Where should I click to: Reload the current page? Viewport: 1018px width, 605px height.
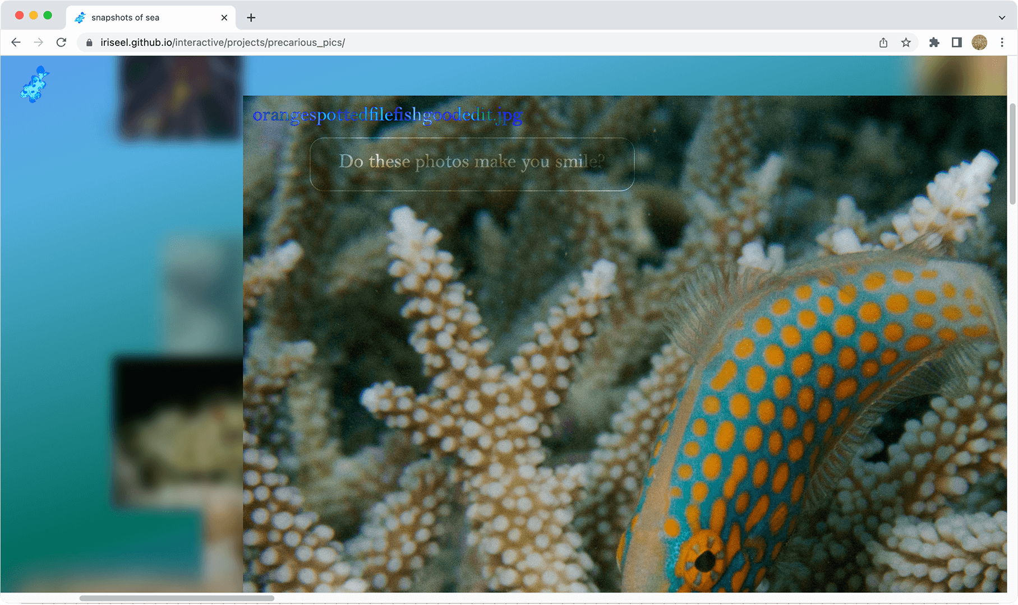pyautogui.click(x=61, y=43)
